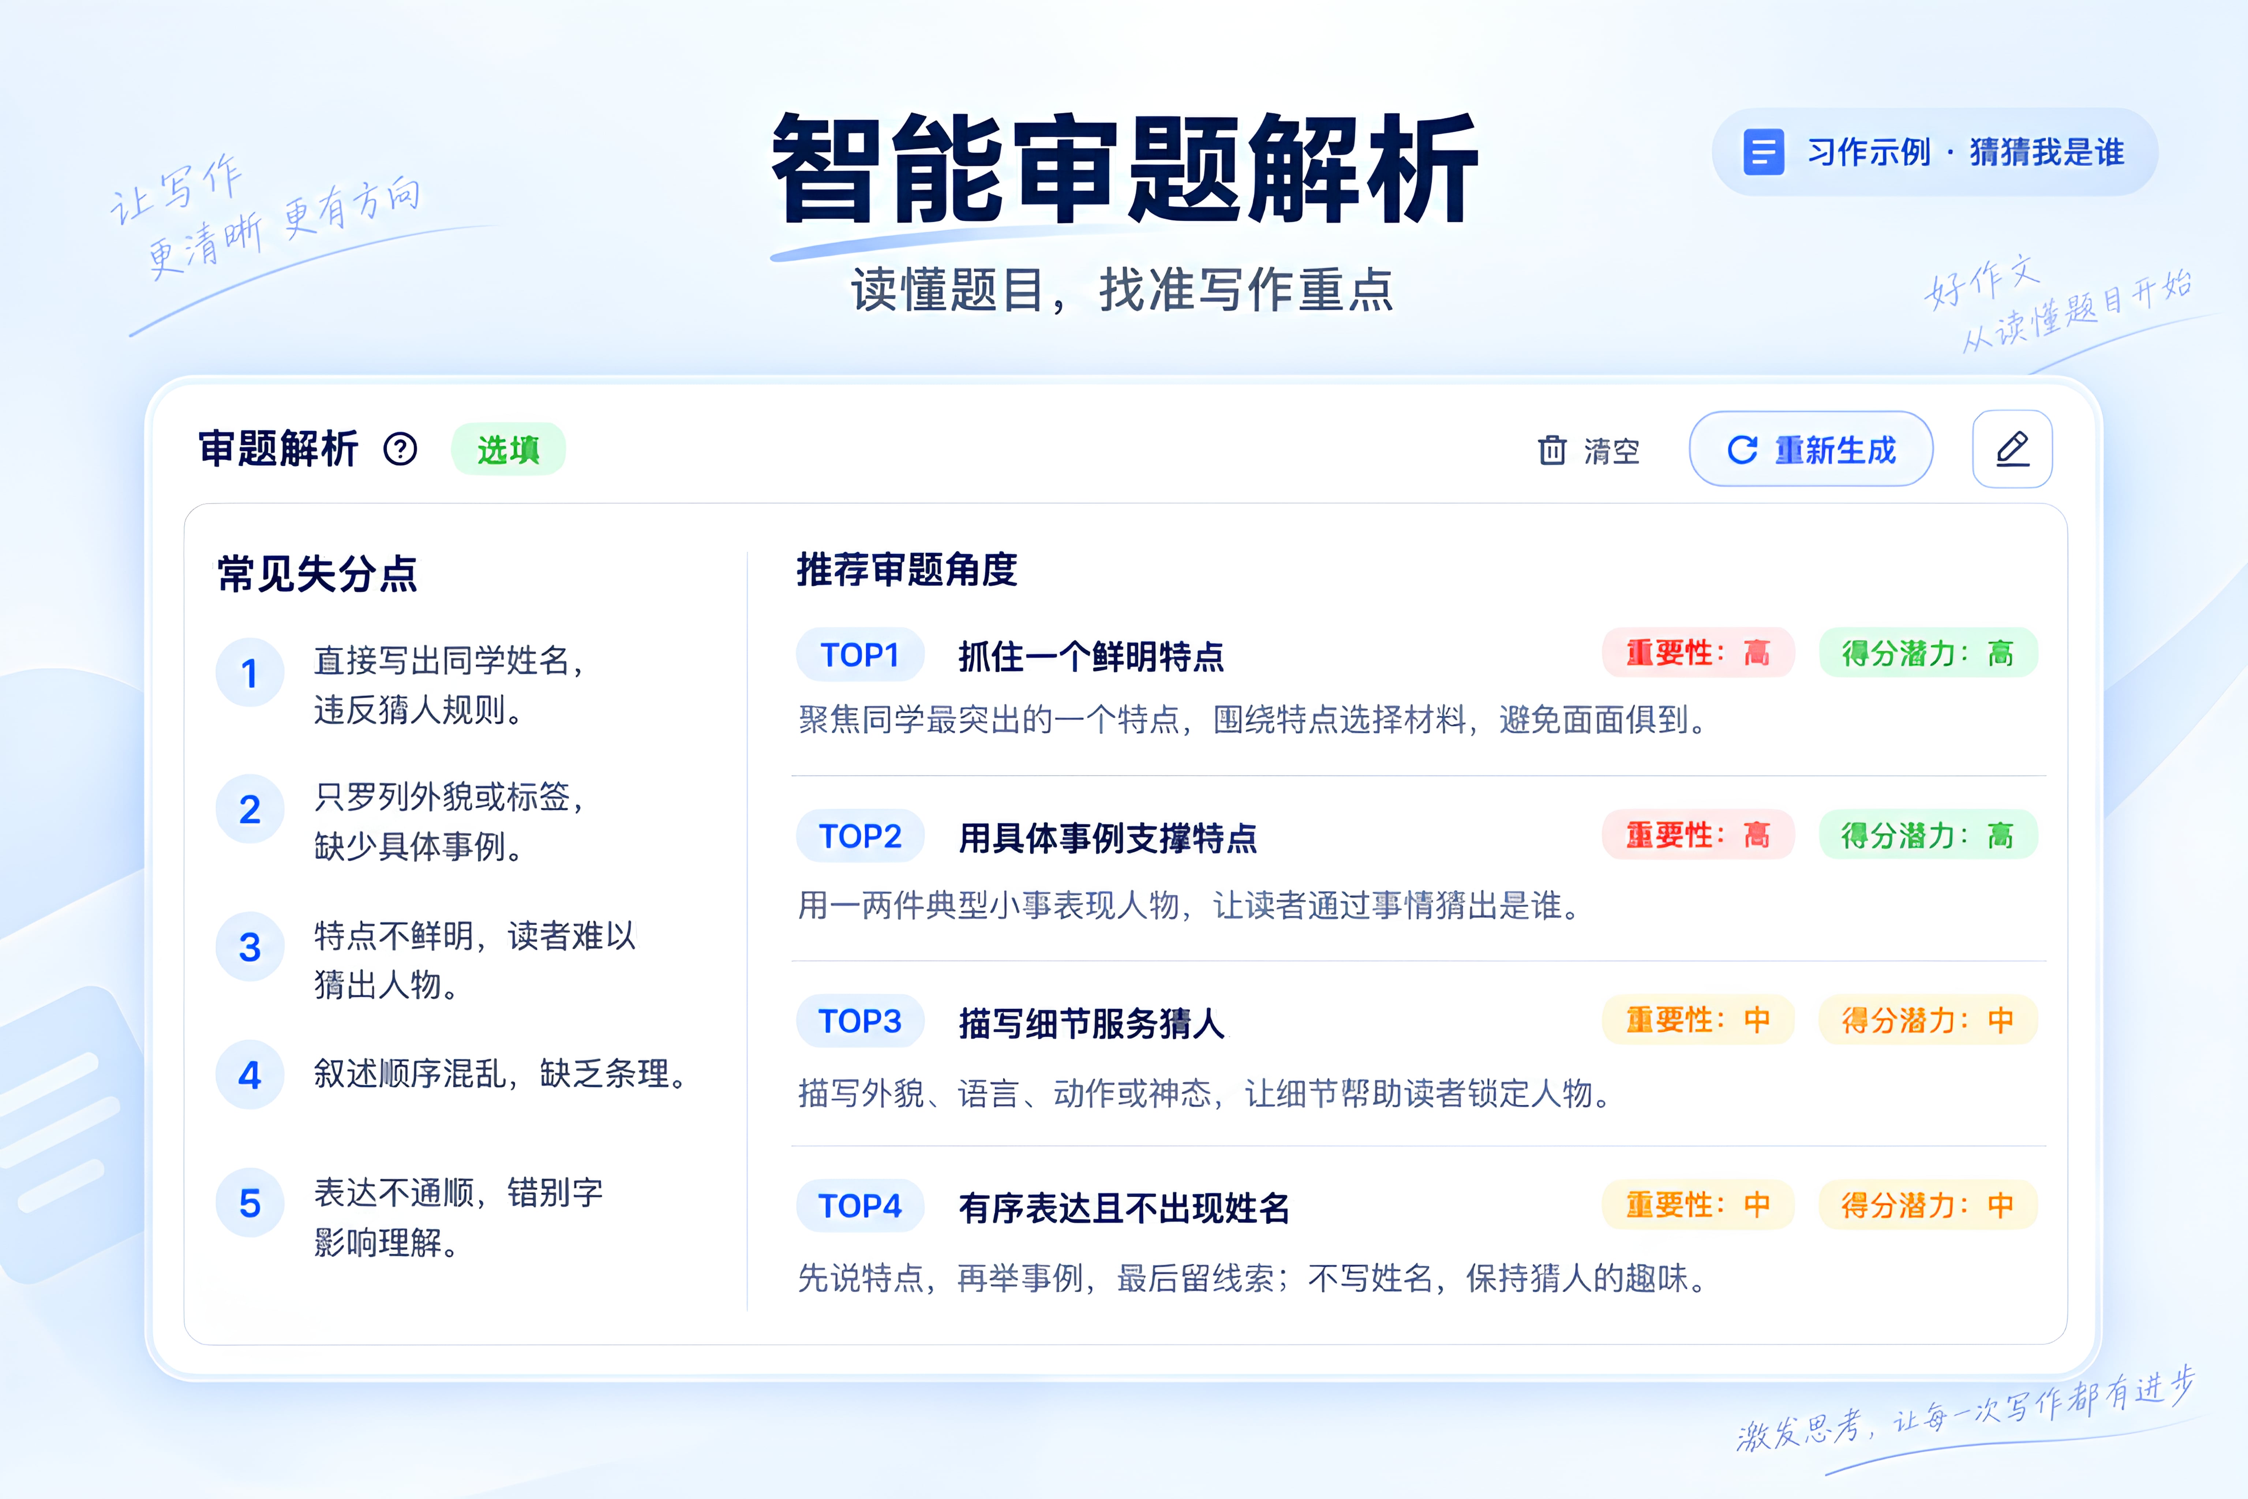This screenshot has width=2248, height=1499.
Task: Click number 3 circle in 常见失分点
Action: (x=250, y=946)
